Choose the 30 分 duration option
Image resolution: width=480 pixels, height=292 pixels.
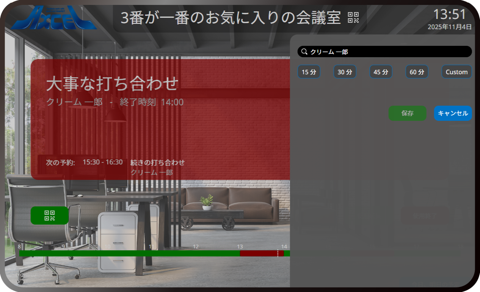click(x=345, y=72)
